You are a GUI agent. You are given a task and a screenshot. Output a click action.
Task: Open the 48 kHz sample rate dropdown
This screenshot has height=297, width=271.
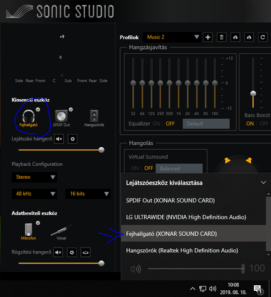coord(34,194)
